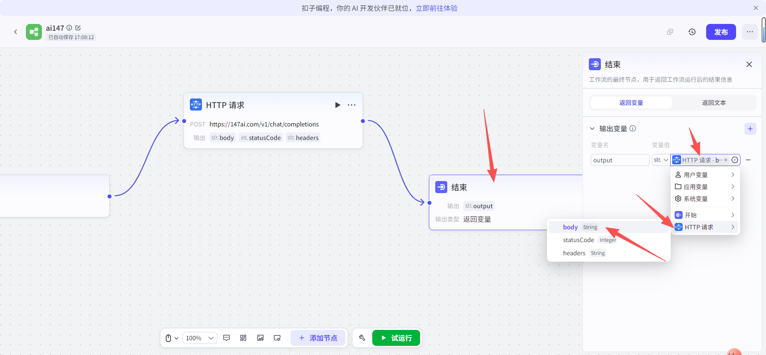This screenshot has width=766, height=355.
Task: Switch to 返回文本 mode
Action: click(x=714, y=103)
